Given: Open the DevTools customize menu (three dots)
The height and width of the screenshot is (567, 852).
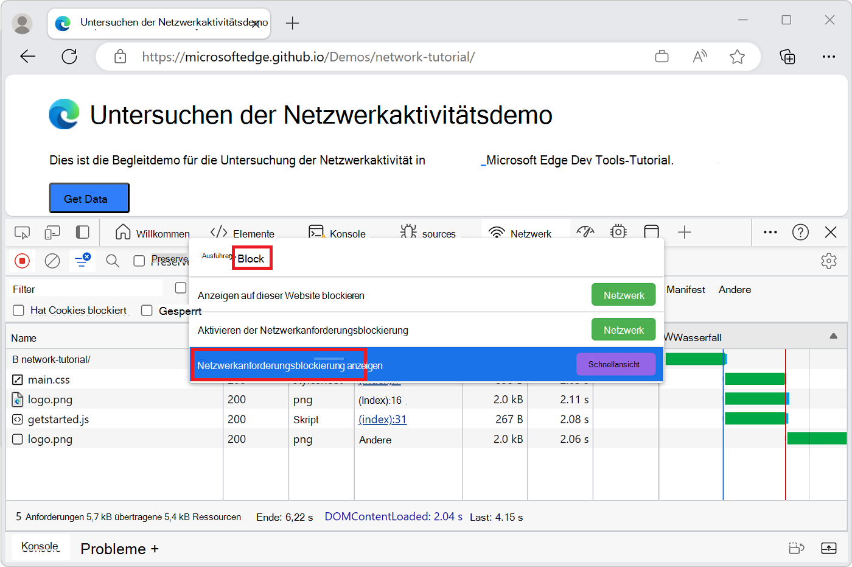Looking at the screenshot, I should tap(770, 232).
